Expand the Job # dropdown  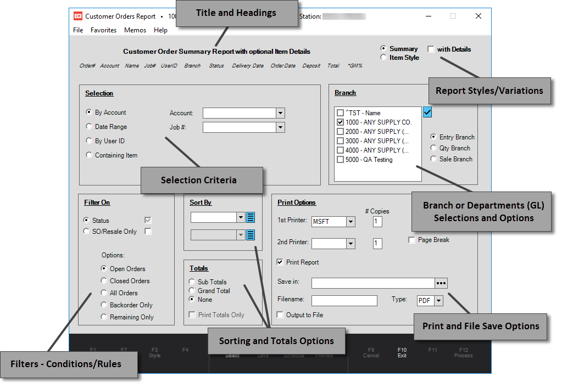tap(280, 127)
